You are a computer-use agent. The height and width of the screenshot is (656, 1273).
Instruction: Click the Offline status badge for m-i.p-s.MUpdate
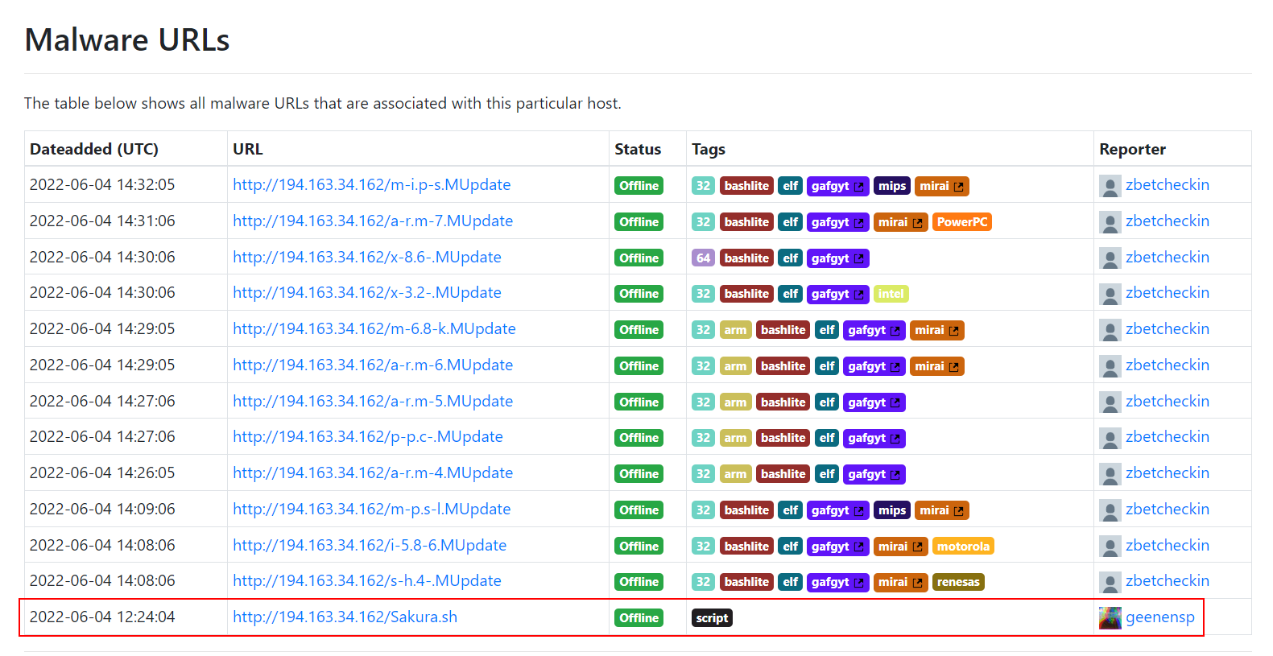tap(639, 186)
